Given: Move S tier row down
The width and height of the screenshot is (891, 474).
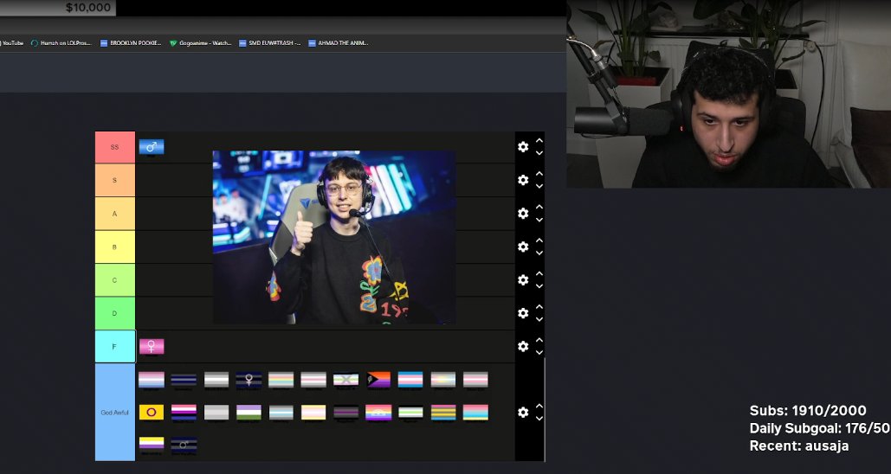Looking at the screenshot, I should coord(539,186).
